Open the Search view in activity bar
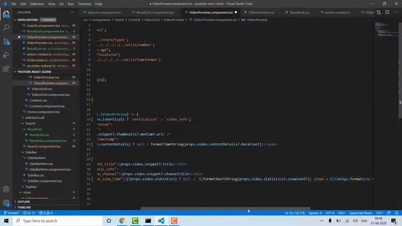The image size is (402, 226). point(6,28)
